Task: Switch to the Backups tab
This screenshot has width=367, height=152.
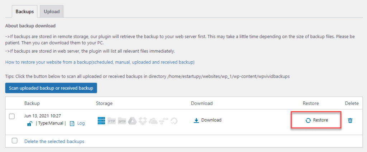Action: (x=25, y=11)
